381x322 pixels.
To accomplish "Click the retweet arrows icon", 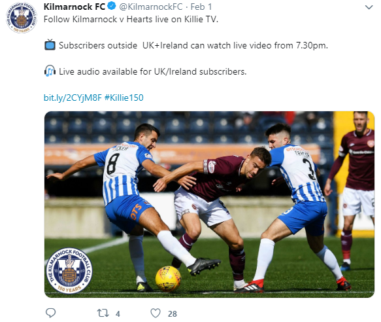I will click(103, 313).
